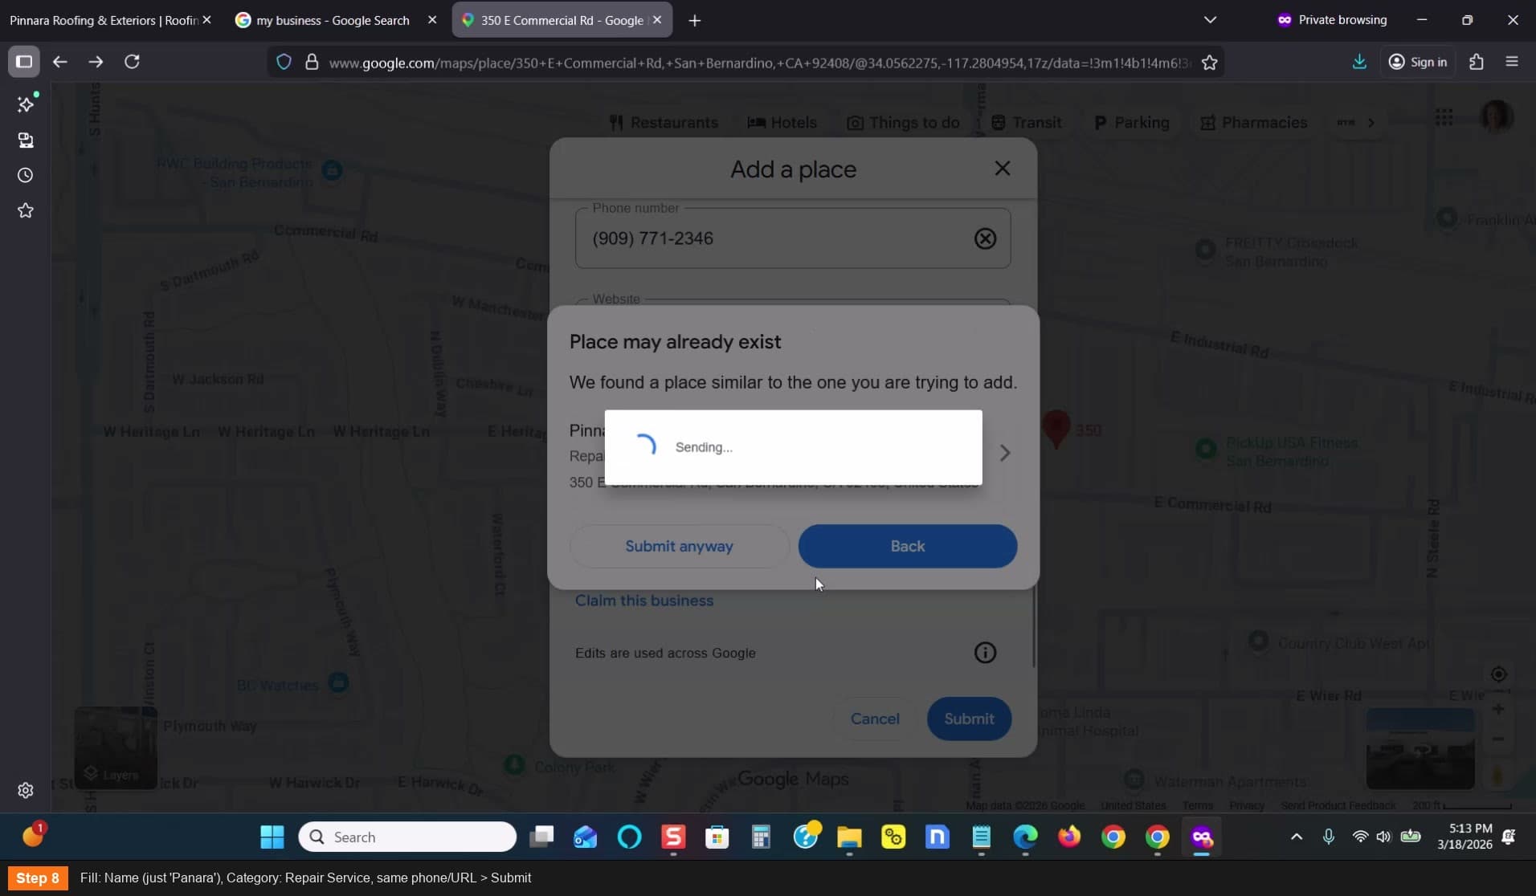Switch to my business Google Search tab

333,20
